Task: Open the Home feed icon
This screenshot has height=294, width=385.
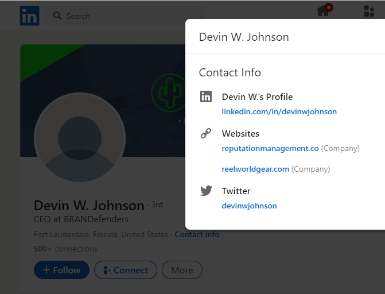Action: 323,11
